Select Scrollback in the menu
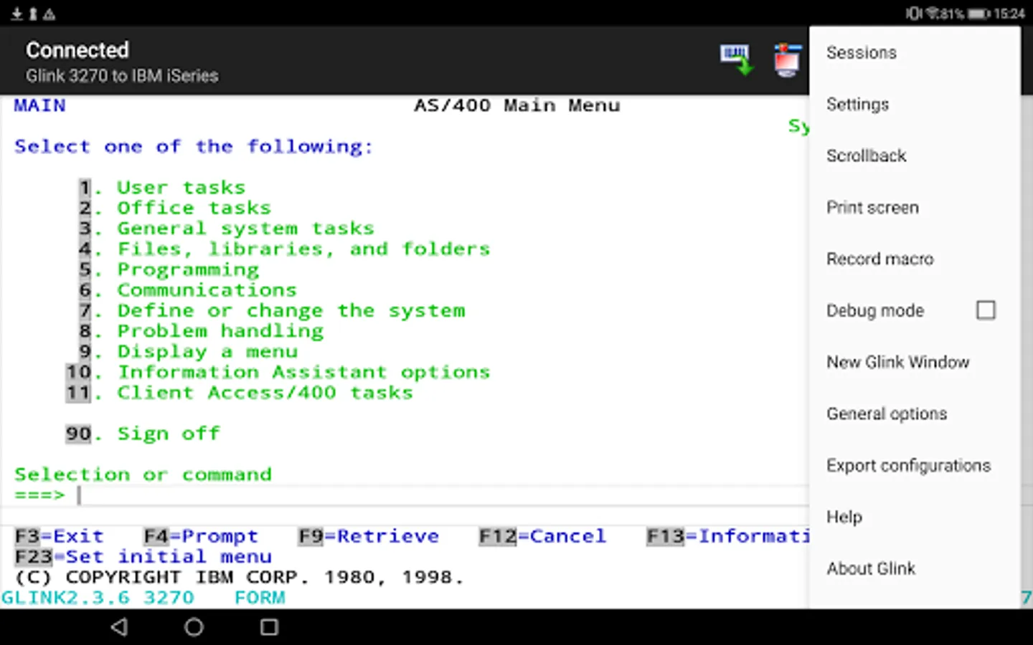Image resolution: width=1033 pixels, height=645 pixels. pyautogui.click(x=915, y=156)
